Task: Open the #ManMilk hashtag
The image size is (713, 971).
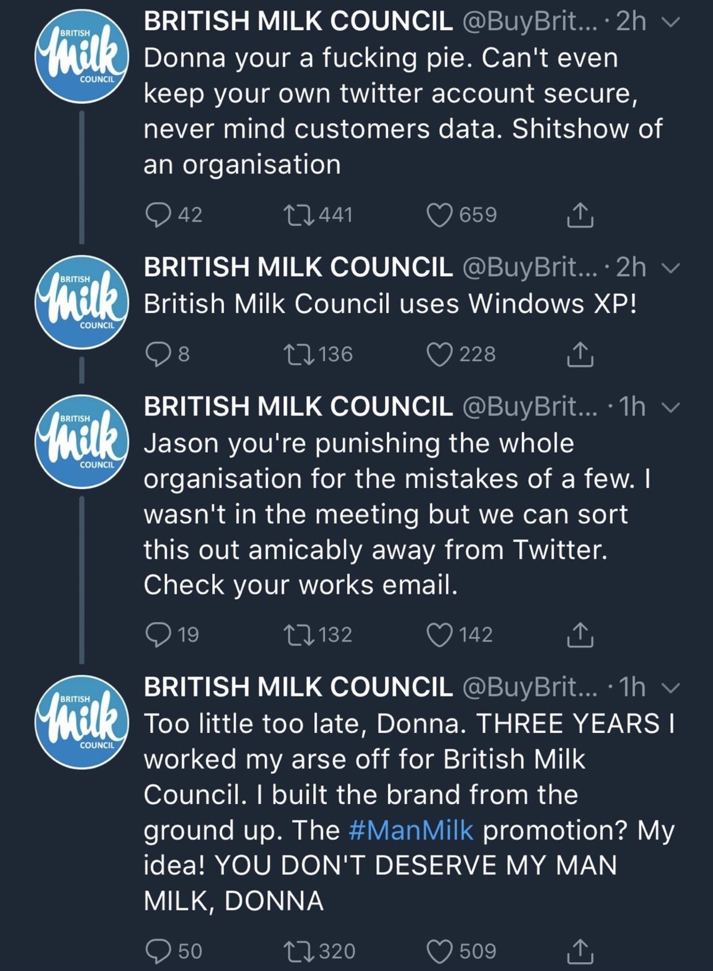Action: (x=411, y=830)
